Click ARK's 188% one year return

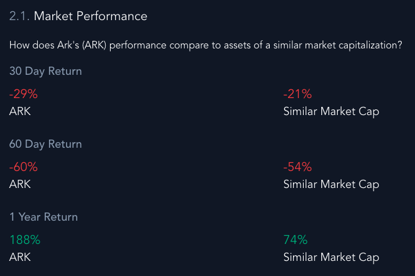[25, 240]
